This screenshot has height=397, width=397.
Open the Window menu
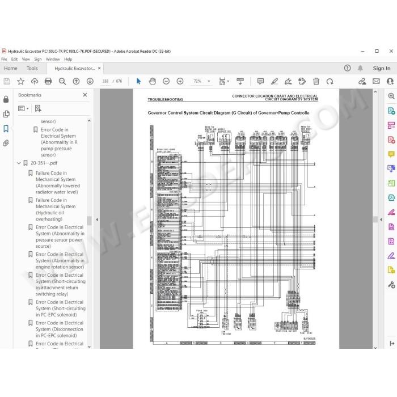53,59
